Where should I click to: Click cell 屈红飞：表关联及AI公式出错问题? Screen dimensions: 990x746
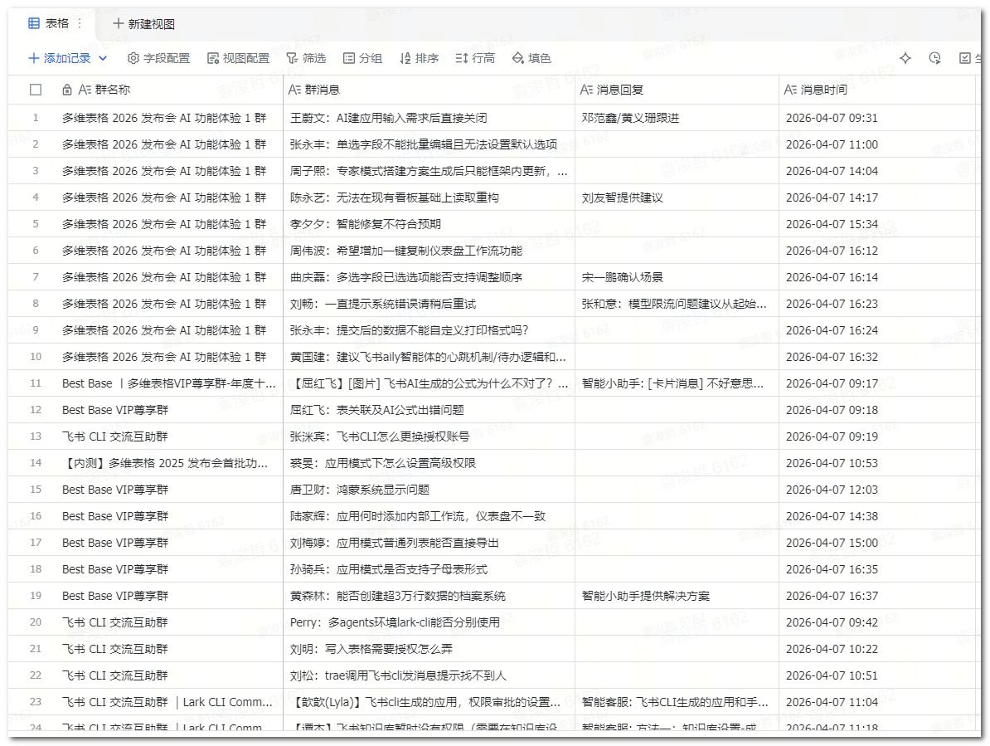click(x=429, y=409)
